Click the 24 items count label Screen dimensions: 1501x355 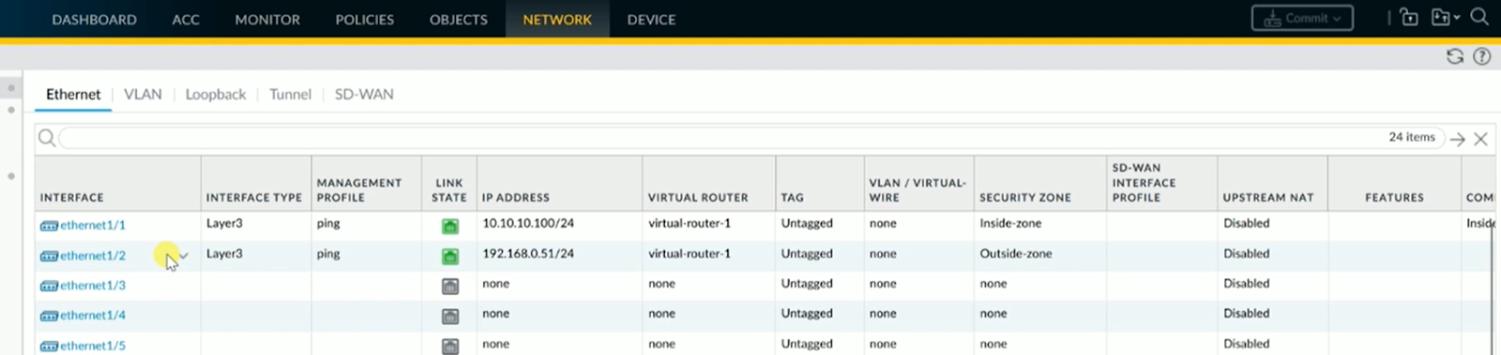1412,137
